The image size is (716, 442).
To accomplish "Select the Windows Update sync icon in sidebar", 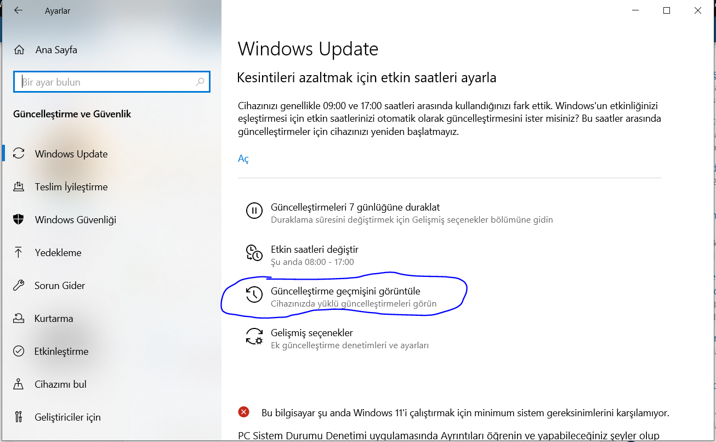I will pyautogui.click(x=19, y=154).
